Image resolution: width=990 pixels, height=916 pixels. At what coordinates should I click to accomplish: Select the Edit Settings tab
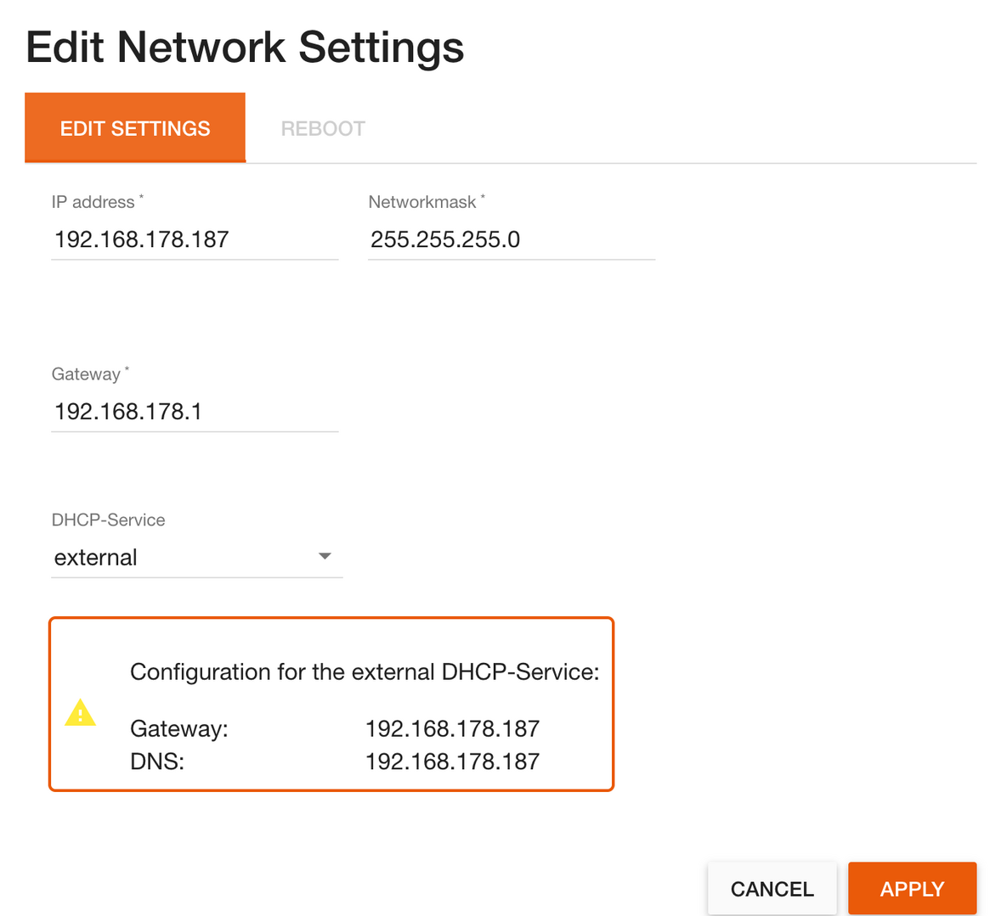pos(135,128)
